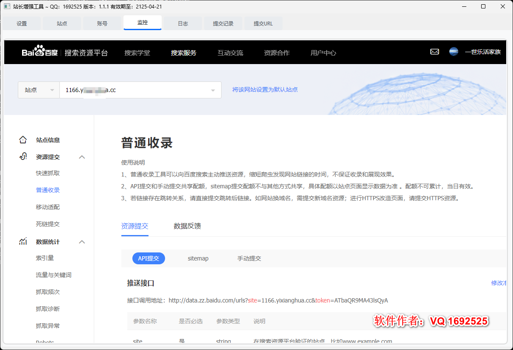Select 普通收录 in sidebar
The height and width of the screenshot is (350, 513).
point(48,190)
